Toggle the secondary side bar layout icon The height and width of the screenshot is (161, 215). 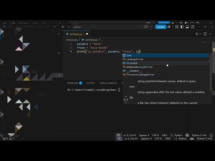pyautogui.click(x=192, y=27)
